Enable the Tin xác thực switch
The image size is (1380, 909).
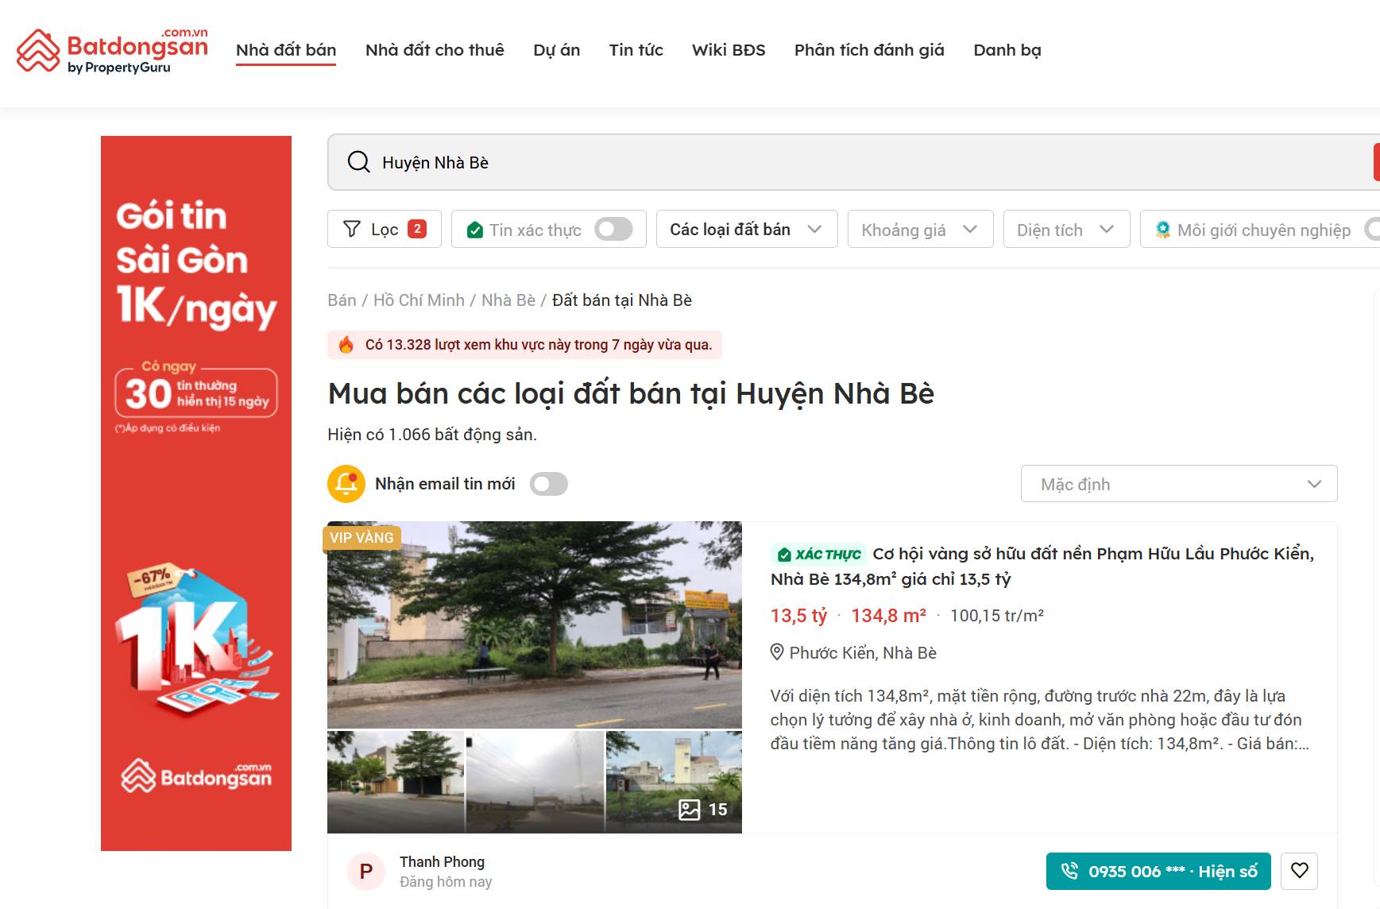613,230
